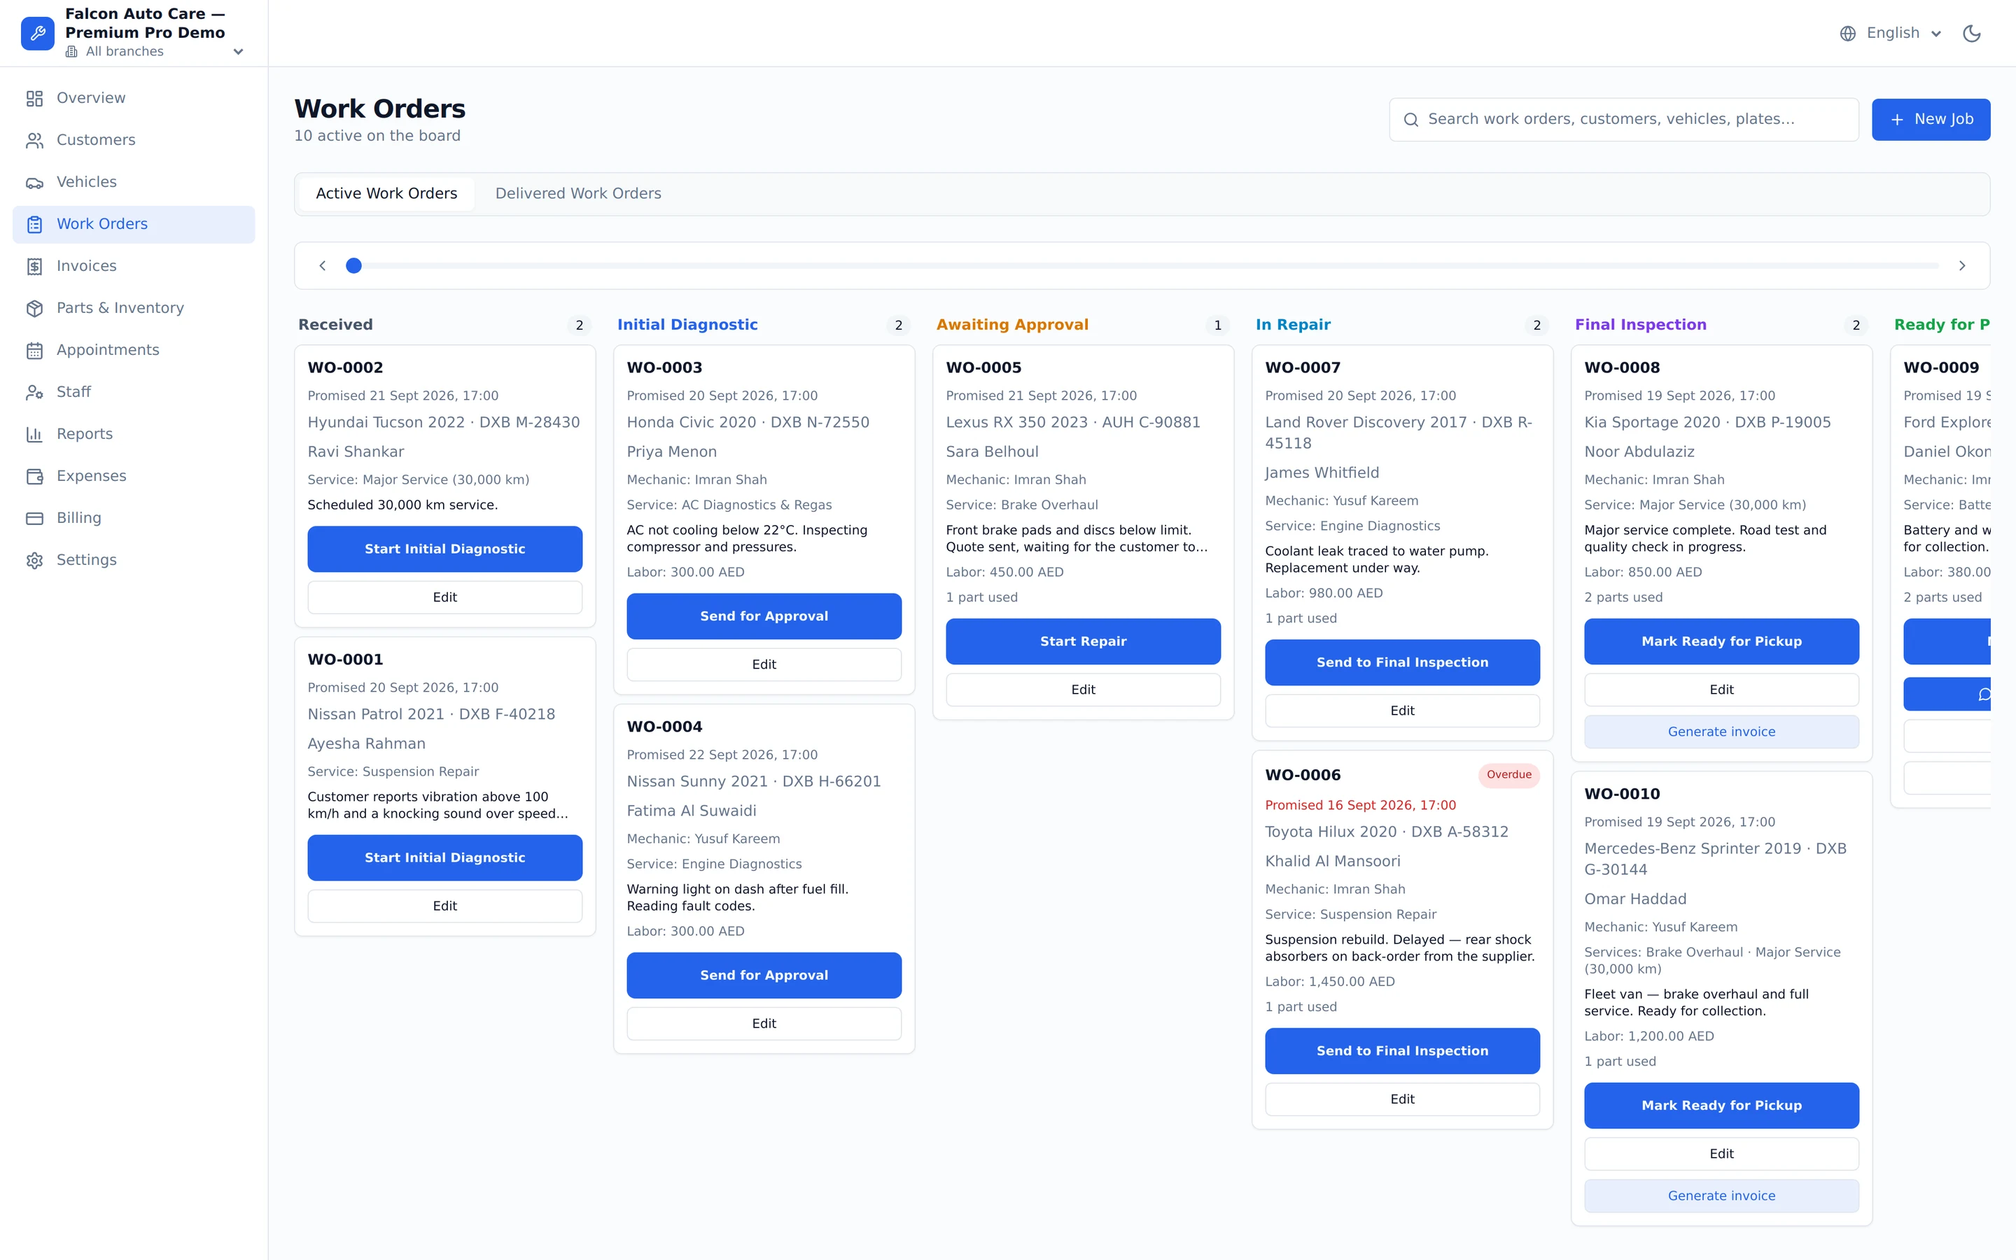This screenshot has height=1260, width=2016.
Task: Switch to Delivered Work Orders tab
Action: coord(578,193)
